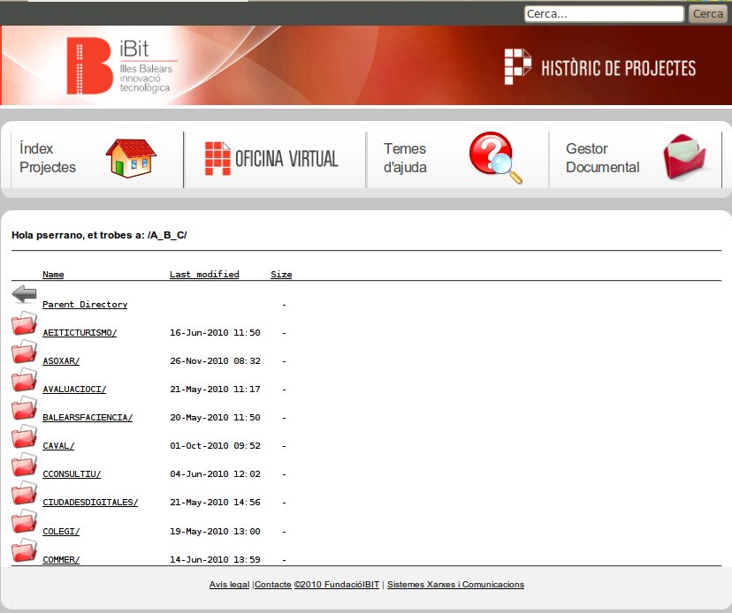Screen dimensions: 732x613
Task: Open Gestor Documental menu item
Action: tap(602, 158)
